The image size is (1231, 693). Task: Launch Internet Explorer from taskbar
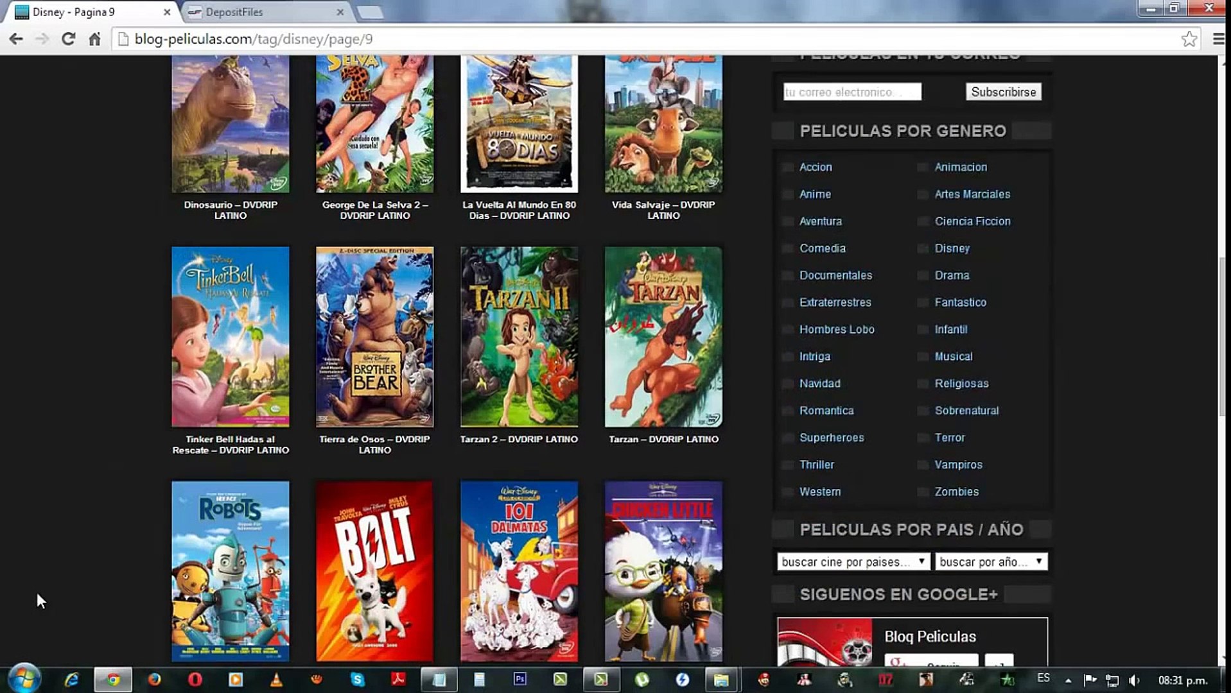pyautogui.click(x=71, y=680)
